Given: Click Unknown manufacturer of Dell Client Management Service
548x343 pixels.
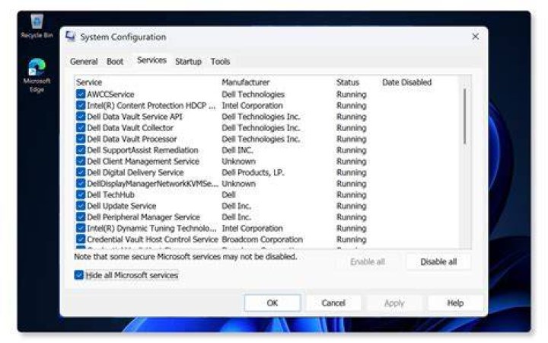Looking at the screenshot, I should [238, 162].
